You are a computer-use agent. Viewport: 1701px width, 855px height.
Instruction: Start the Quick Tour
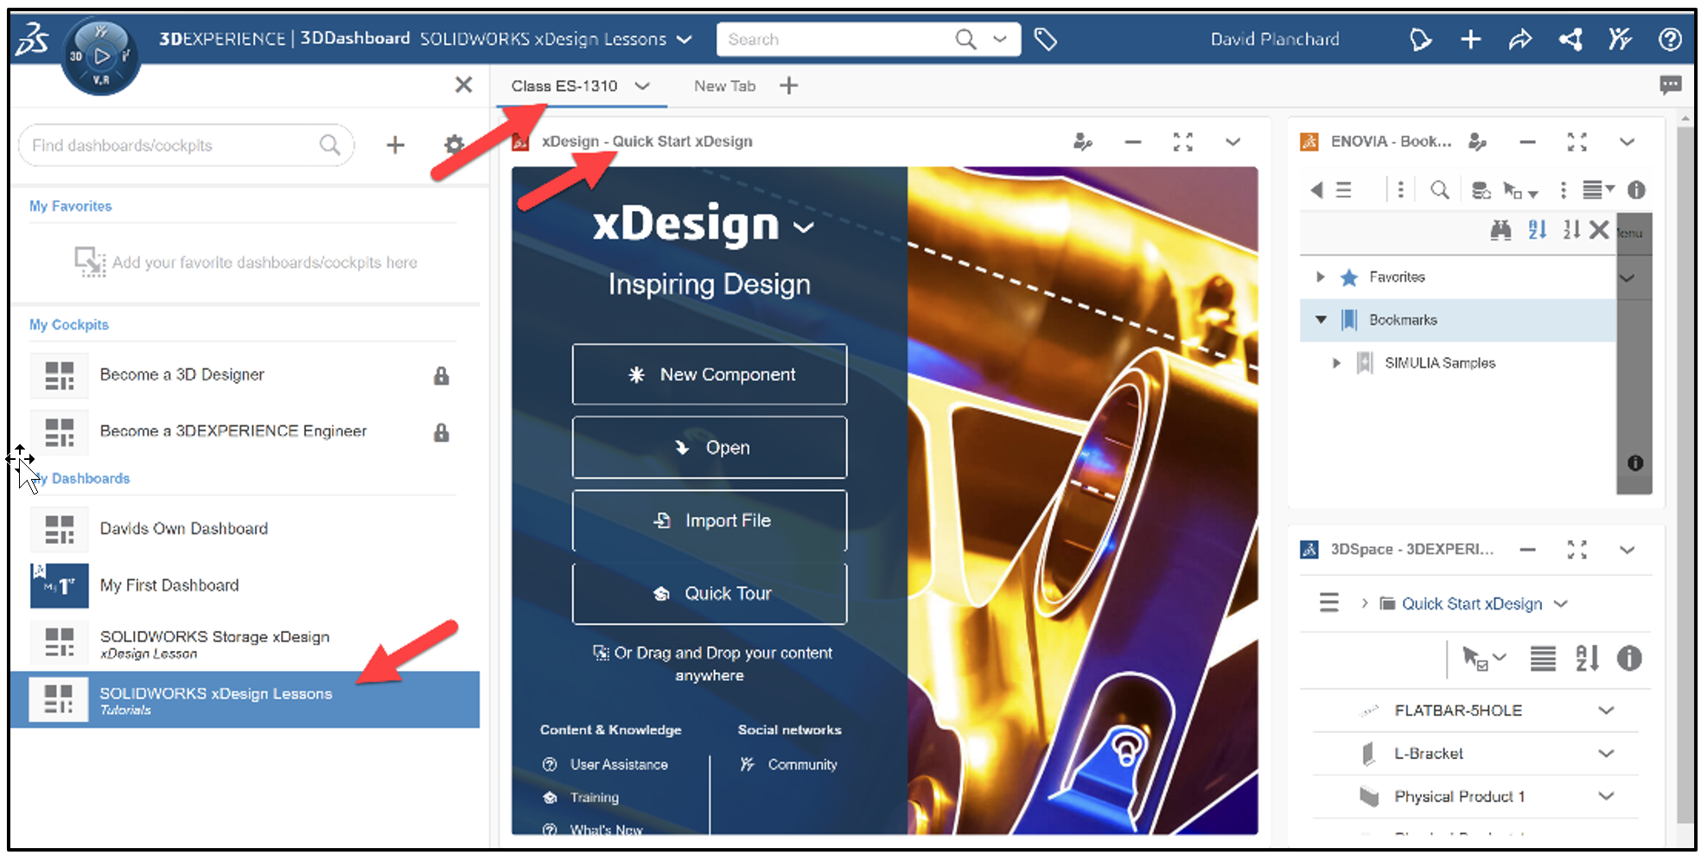(709, 593)
